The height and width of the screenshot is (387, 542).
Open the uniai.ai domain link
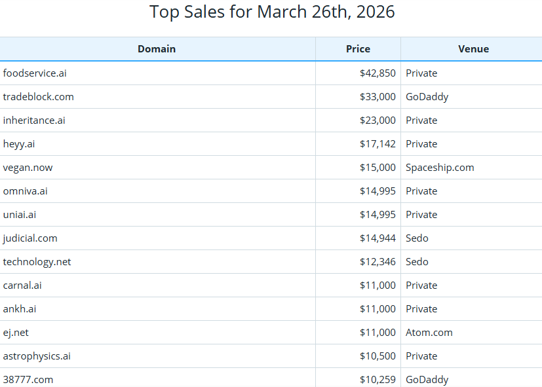[19, 214]
